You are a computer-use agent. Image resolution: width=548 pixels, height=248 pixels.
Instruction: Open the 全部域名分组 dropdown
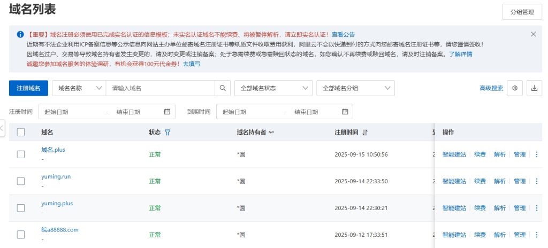[355, 88]
